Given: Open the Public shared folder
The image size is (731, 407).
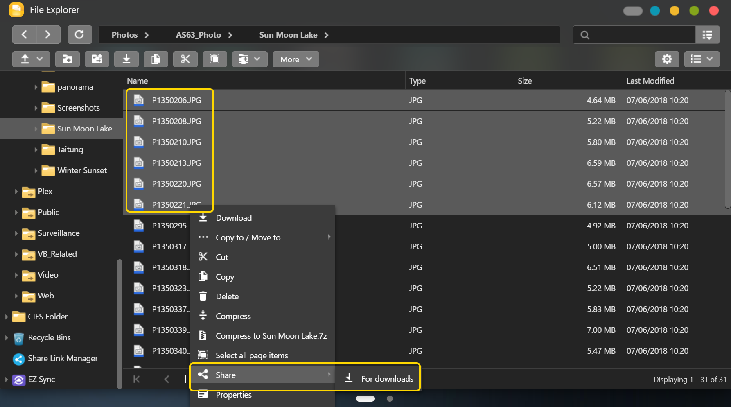Looking at the screenshot, I should (x=48, y=212).
